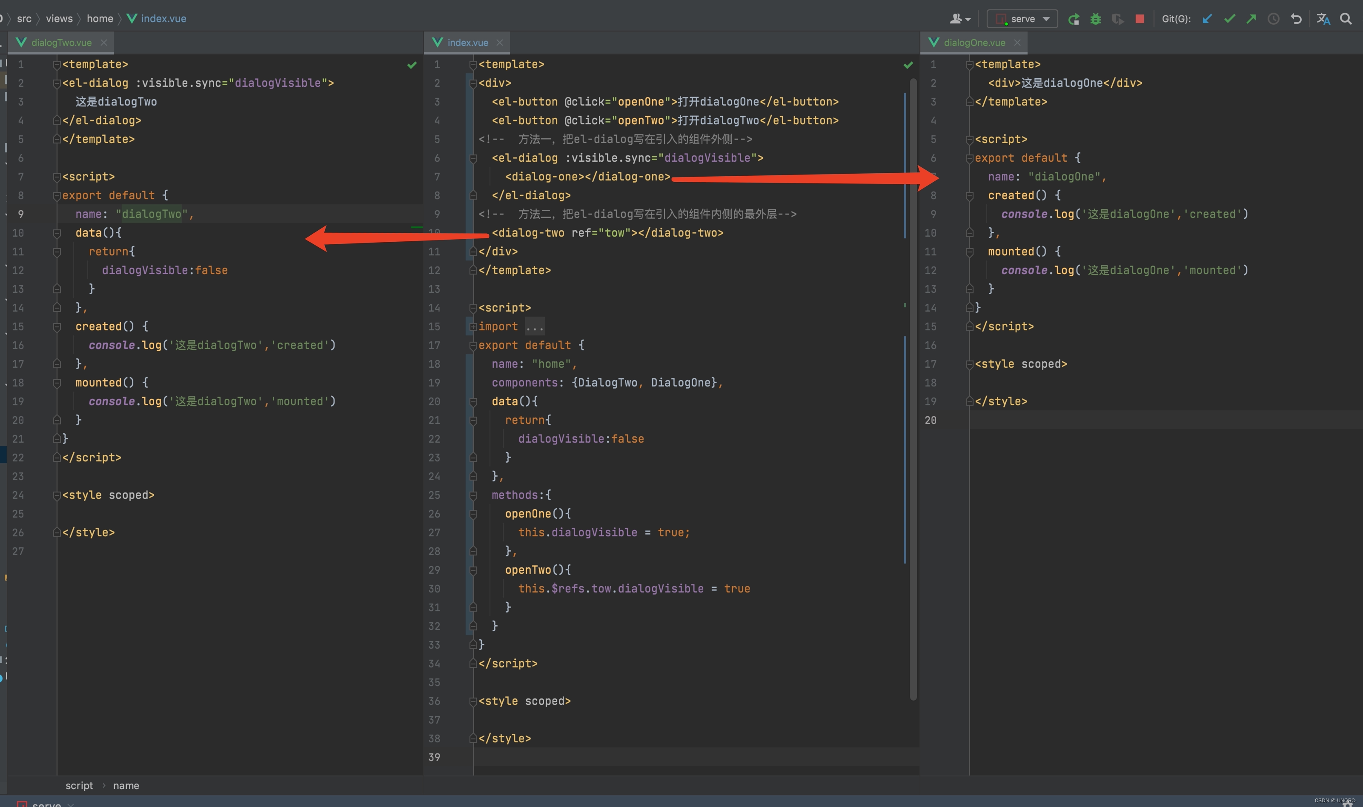Click the 'home' breadcrumb in navigation bar
This screenshot has height=807, width=1363.
coord(100,18)
